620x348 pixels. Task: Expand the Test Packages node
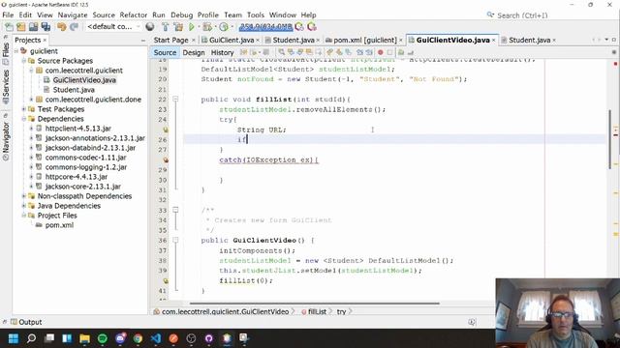pos(23,109)
